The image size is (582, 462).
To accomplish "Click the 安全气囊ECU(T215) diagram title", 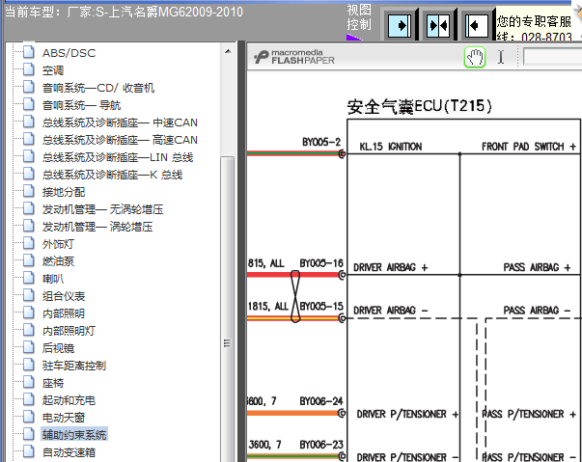I will 420,107.
